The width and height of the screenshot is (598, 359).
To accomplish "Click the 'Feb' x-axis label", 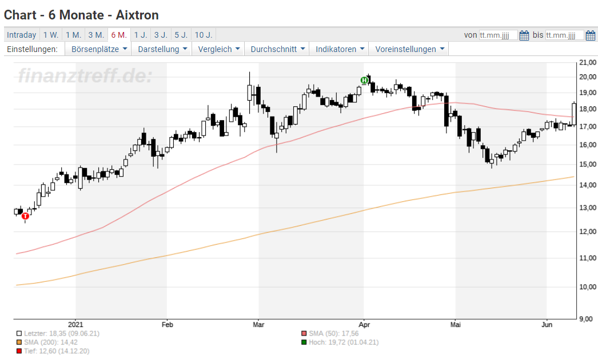I will click(167, 325).
